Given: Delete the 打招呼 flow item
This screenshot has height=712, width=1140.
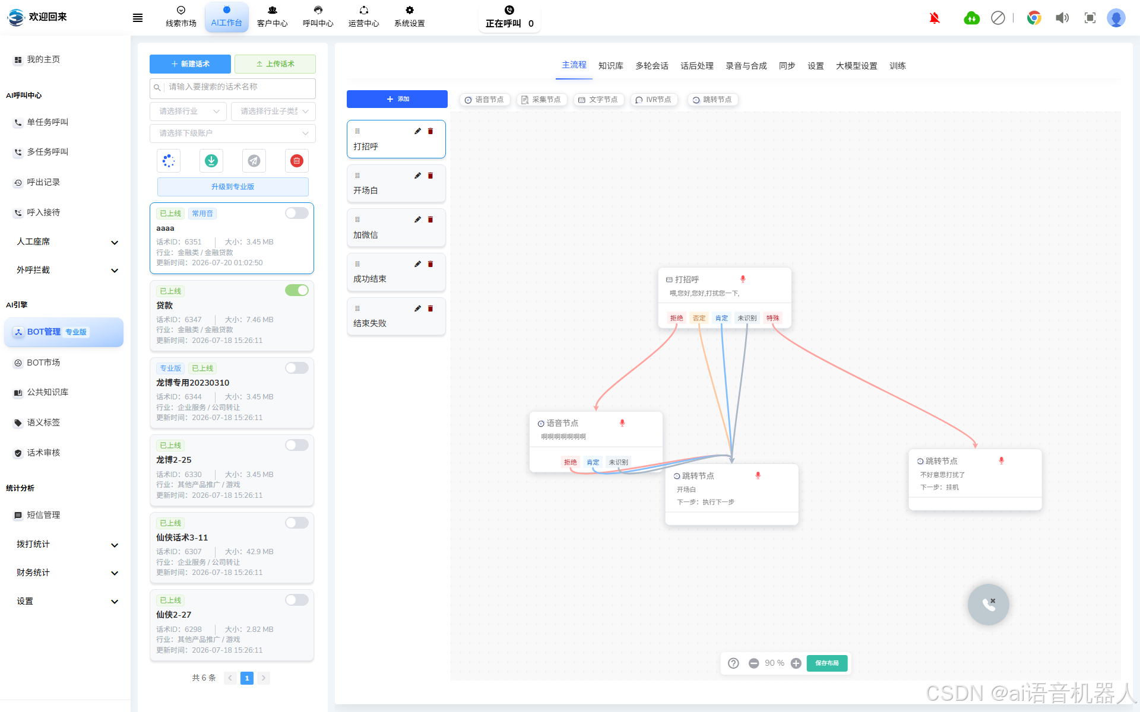Looking at the screenshot, I should 430,131.
